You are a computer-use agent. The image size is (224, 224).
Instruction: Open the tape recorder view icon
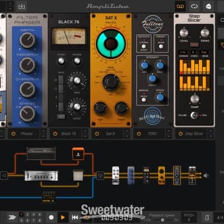click(x=180, y=6)
